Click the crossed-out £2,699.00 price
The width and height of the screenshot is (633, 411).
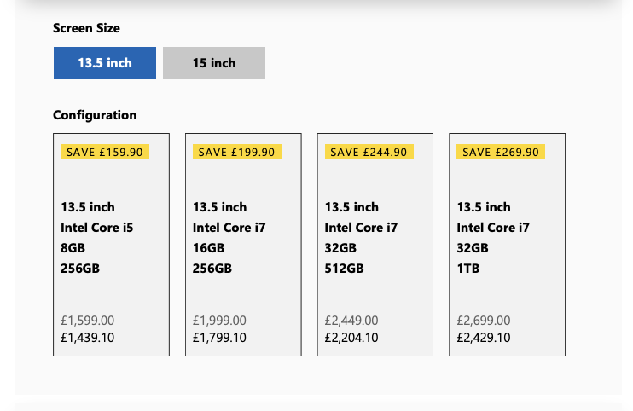click(485, 321)
